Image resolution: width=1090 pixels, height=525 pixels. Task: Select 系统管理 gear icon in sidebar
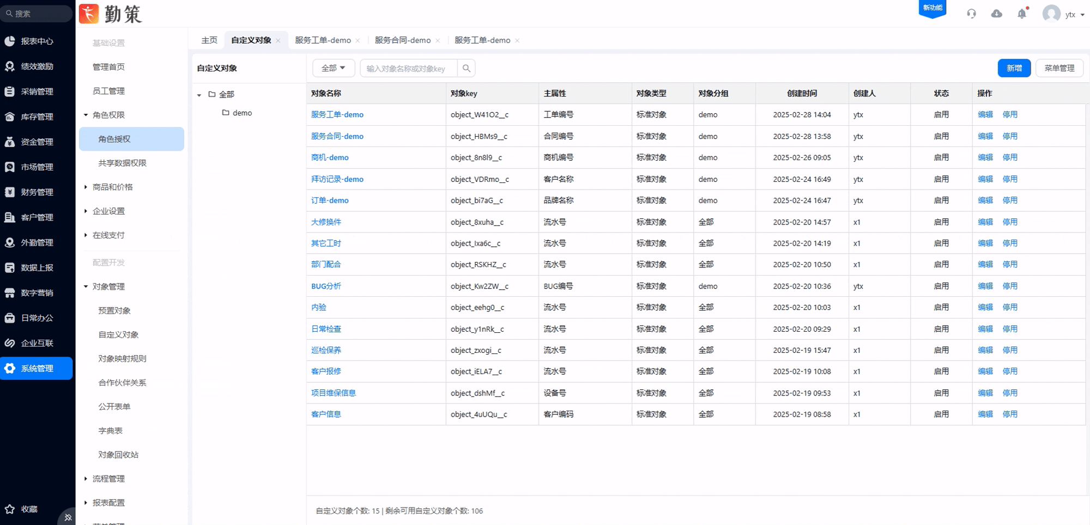(10, 368)
